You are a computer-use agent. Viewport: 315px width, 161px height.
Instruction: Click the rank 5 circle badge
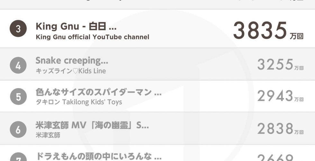(18, 97)
